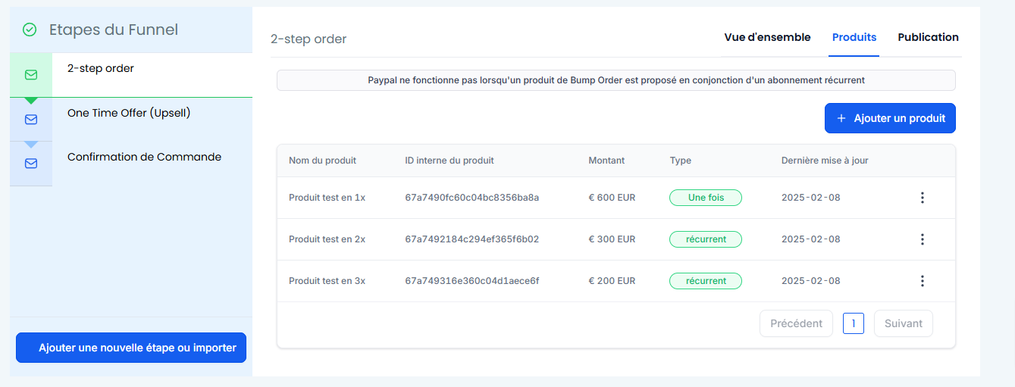Click the Produit test en 2x product name
Image resolution: width=1015 pixels, height=387 pixels.
(327, 239)
